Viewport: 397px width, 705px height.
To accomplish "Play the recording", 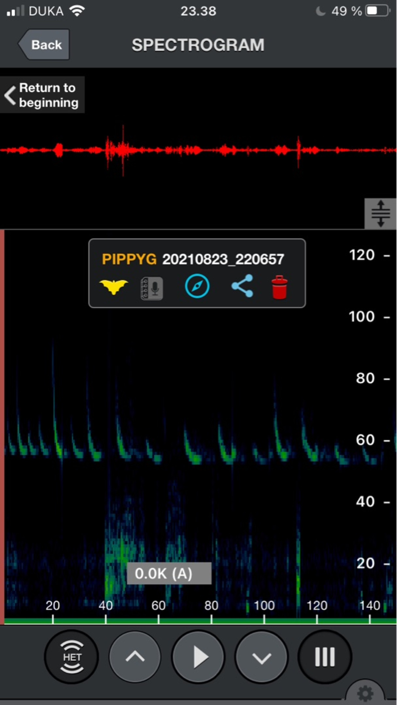I will tap(198, 657).
